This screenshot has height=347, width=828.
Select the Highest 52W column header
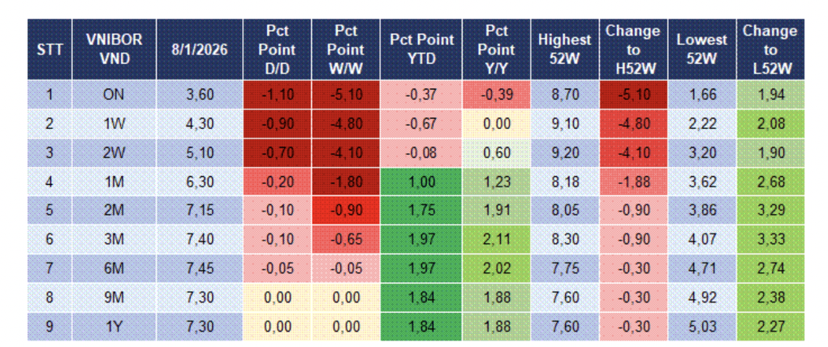coord(564,49)
